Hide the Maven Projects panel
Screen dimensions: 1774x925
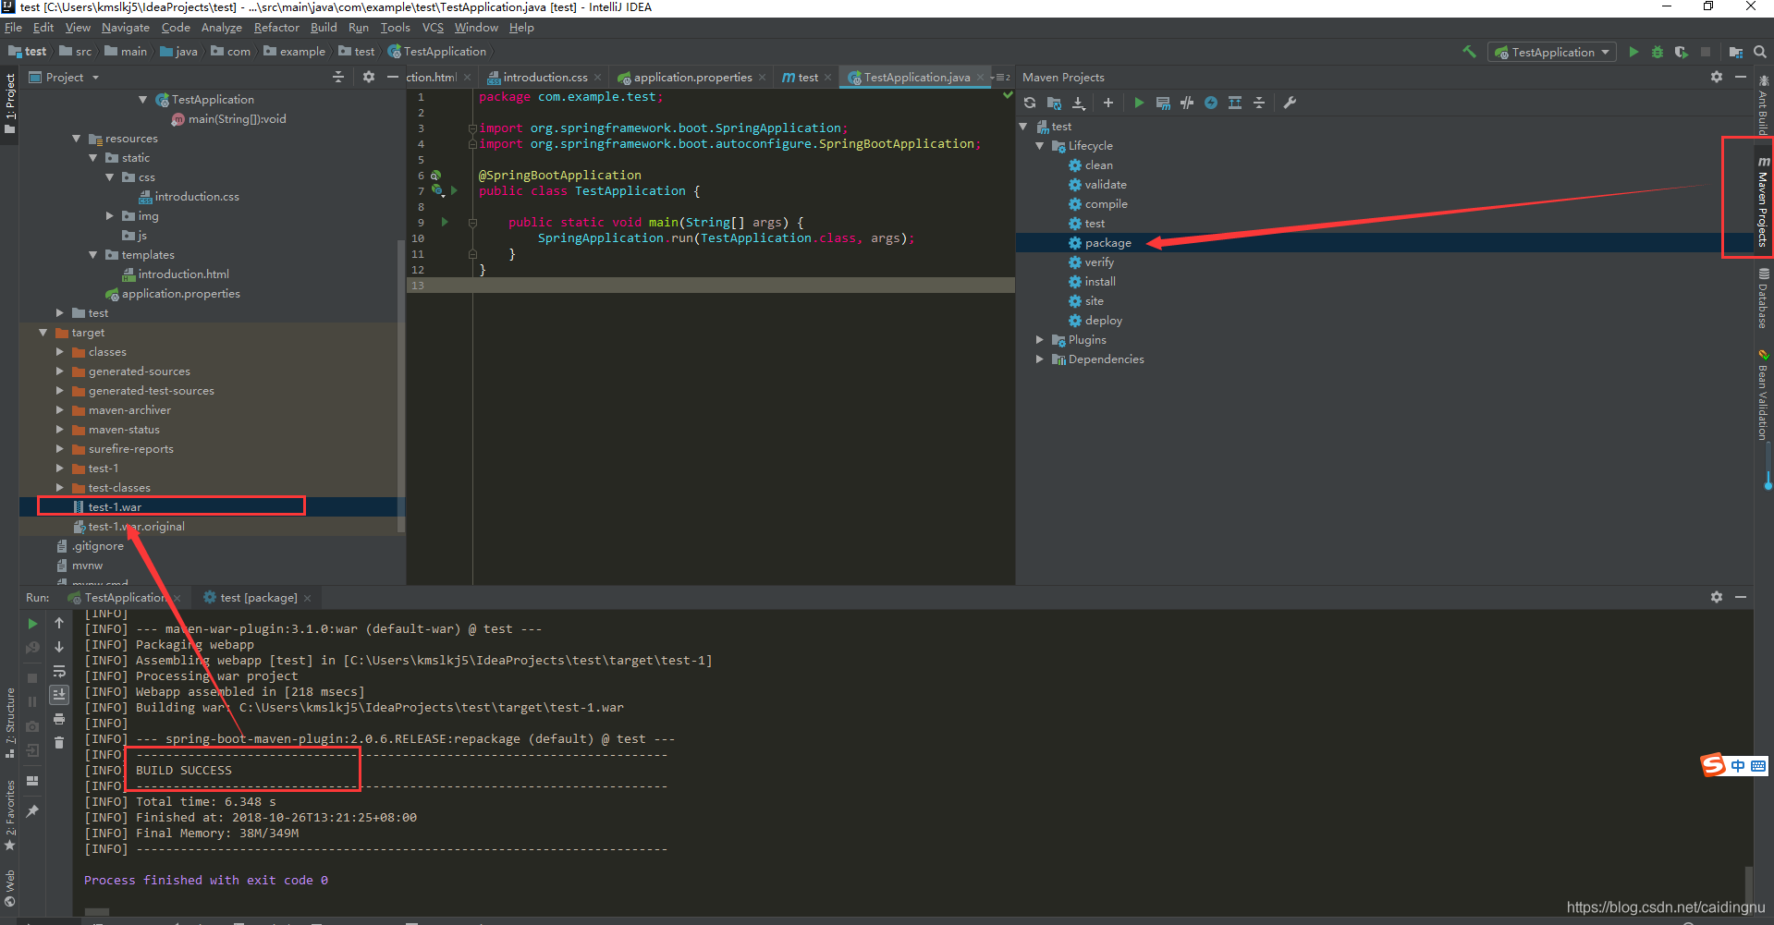(x=1741, y=78)
